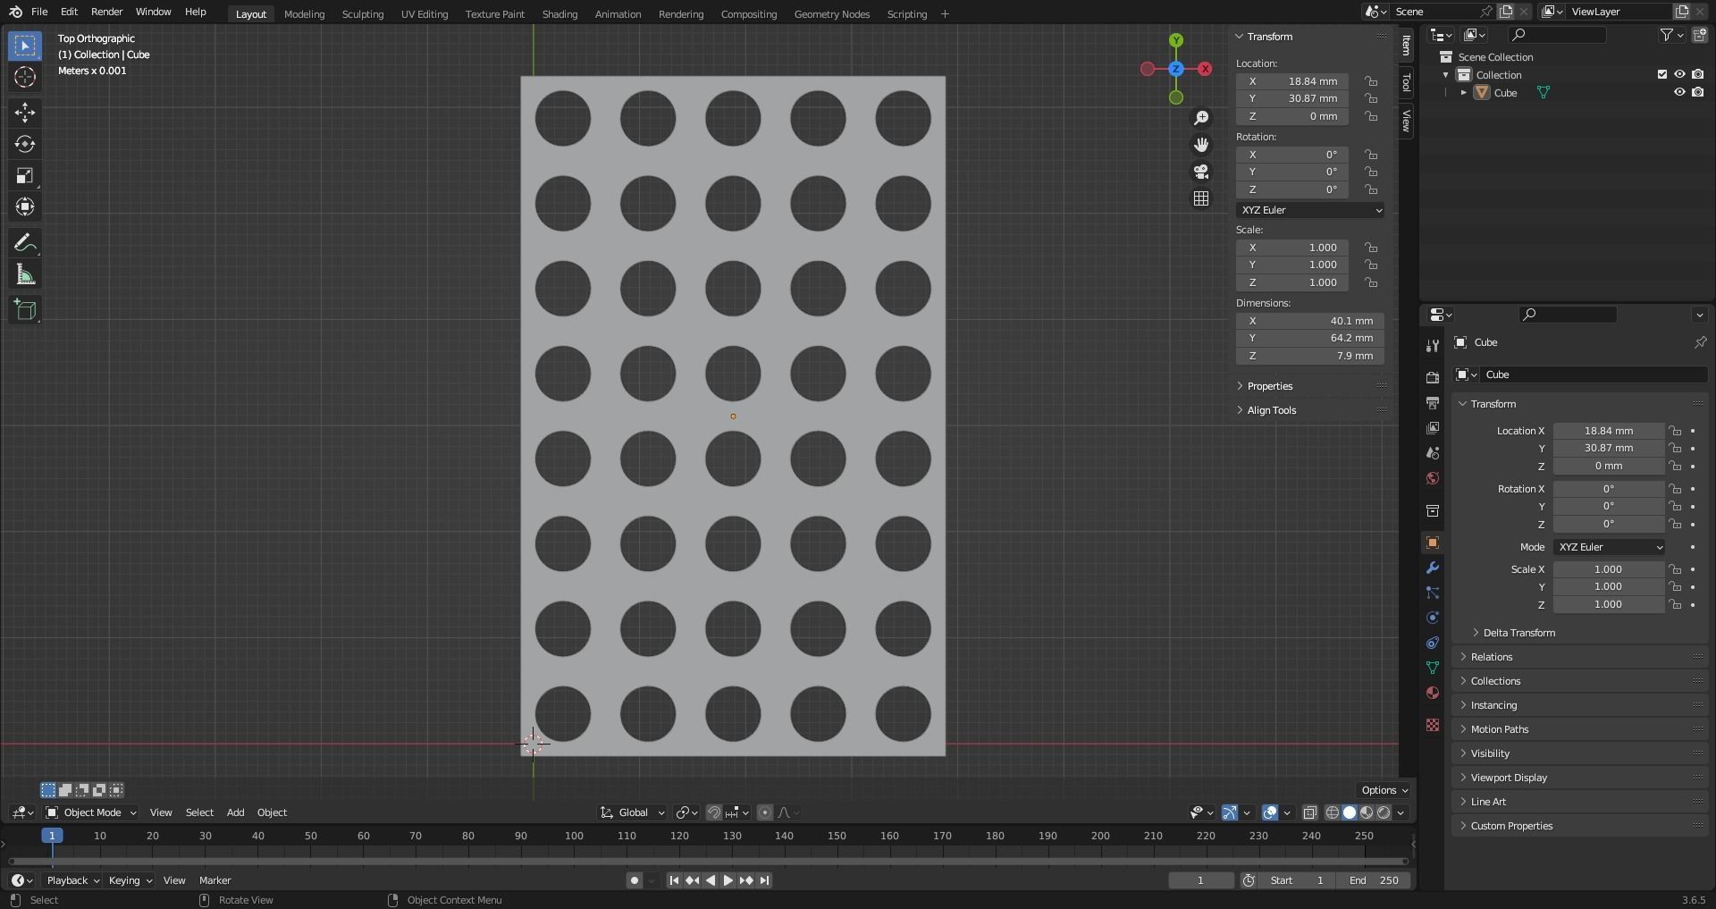This screenshot has height=909, width=1716.
Task: Click the current frame marker at 1
Action: point(52,836)
